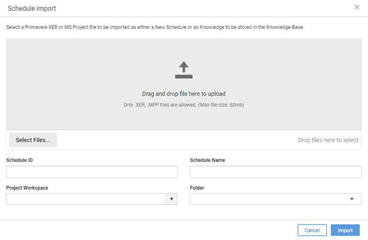Focus the Schedule Name text field
The height and width of the screenshot is (240, 368).
point(276,172)
